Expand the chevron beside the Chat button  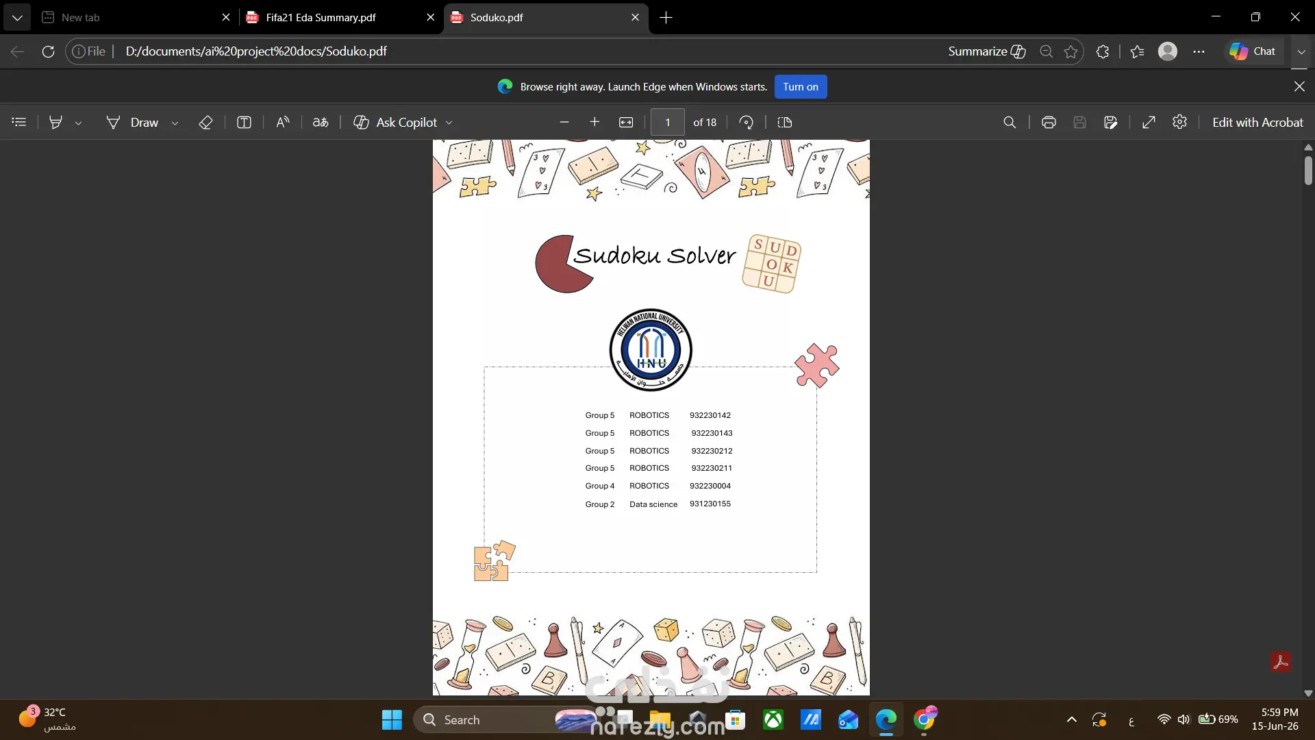click(1301, 51)
